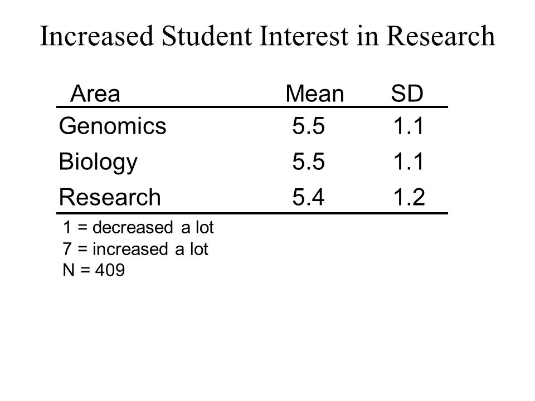Click the slide title "Increased Student Interest in Research"

point(267,36)
